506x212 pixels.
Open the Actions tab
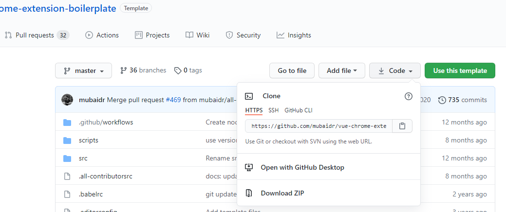click(102, 35)
